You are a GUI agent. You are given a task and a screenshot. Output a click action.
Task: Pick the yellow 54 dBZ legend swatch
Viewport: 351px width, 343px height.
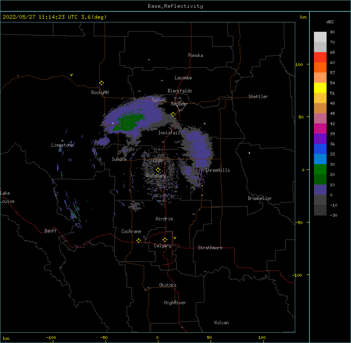click(320, 88)
